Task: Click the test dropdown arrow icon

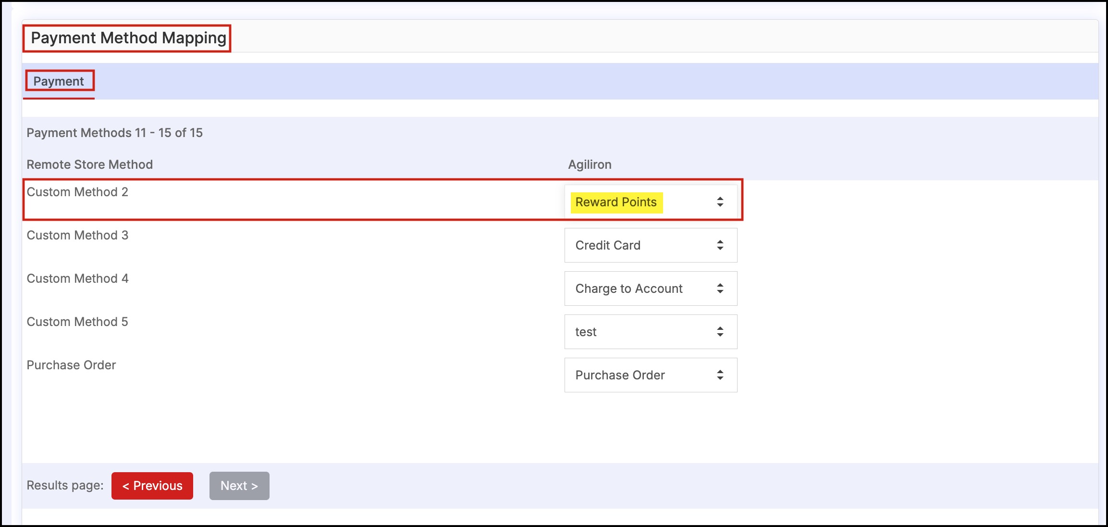Action: coord(720,332)
